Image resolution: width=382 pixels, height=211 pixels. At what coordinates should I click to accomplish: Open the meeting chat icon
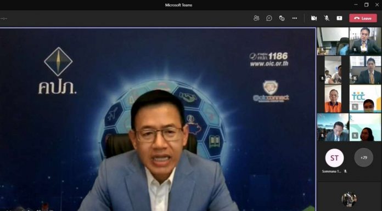click(269, 18)
